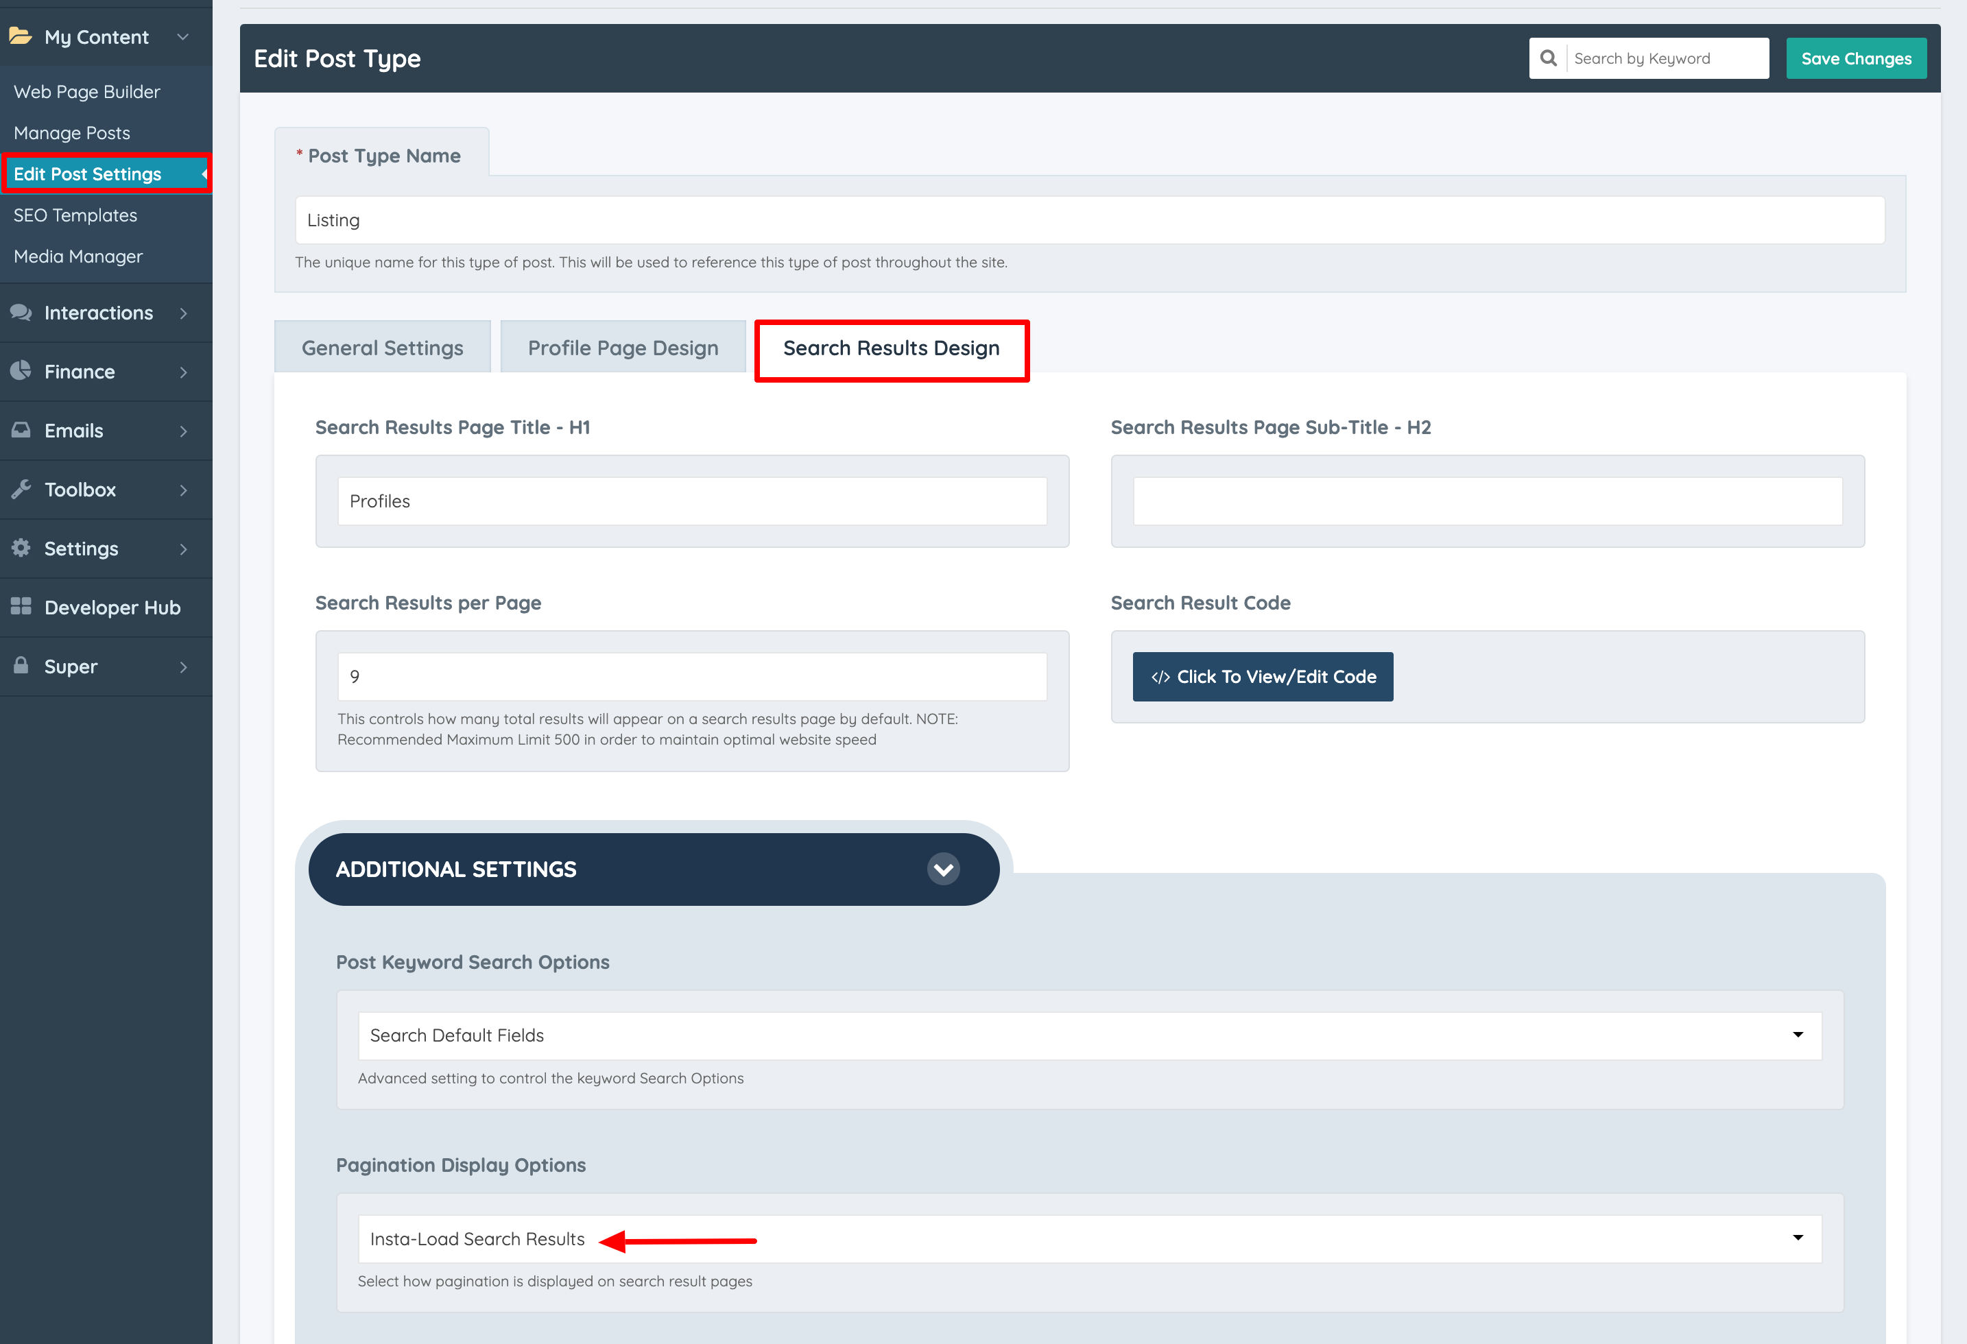The width and height of the screenshot is (1967, 1344).
Task: Click the Interactions chat bubbles icon
Action: pyautogui.click(x=21, y=312)
